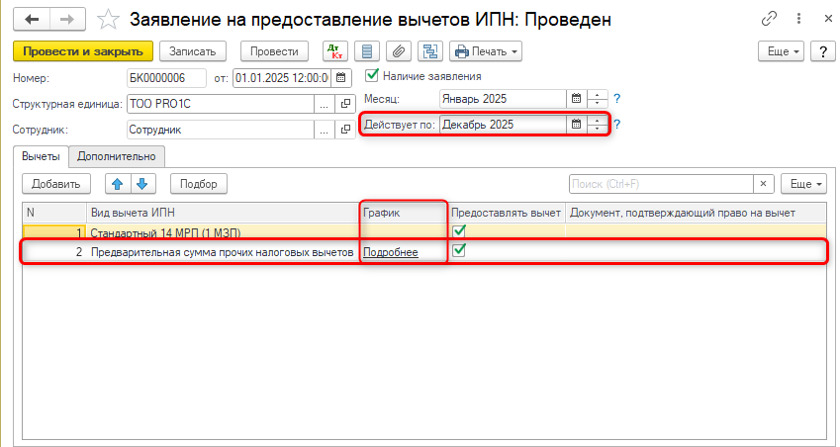
Task: Open calendar for Действует по field
Action: 576,125
